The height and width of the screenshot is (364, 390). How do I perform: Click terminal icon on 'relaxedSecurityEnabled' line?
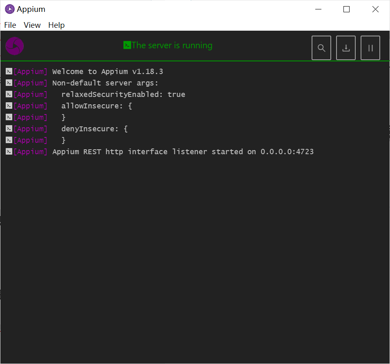(x=9, y=94)
